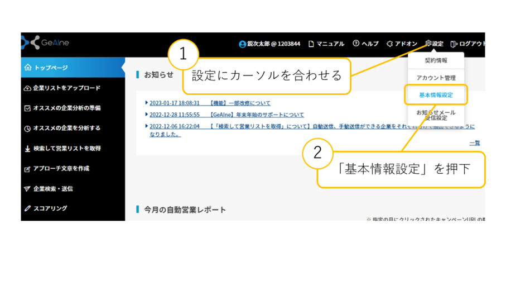Open オススメの企業を分析する sidebar item

pos(66,128)
